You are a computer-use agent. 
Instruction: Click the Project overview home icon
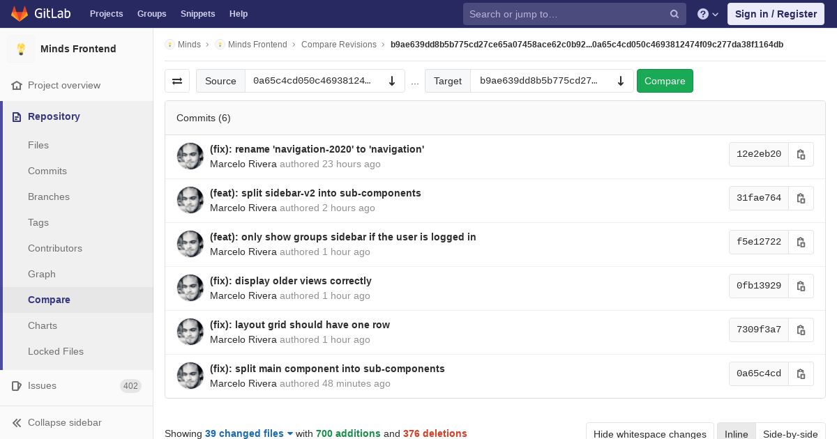click(x=17, y=85)
